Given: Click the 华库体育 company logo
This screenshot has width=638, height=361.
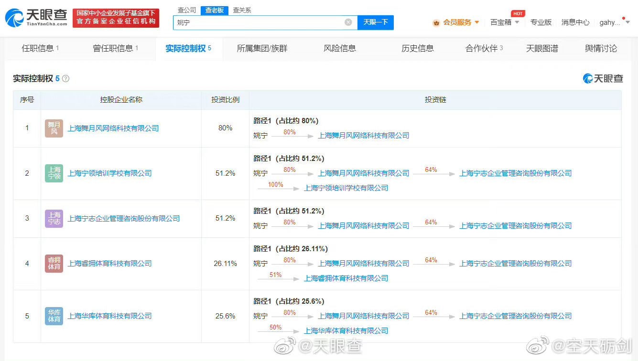Looking at the screenshot, I should (54, 316).
